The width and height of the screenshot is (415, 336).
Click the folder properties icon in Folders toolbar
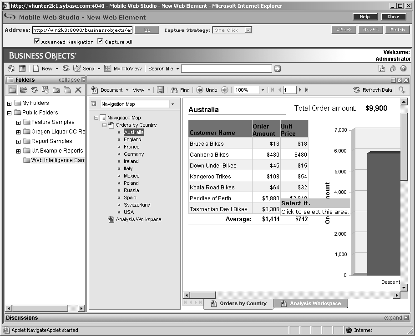coord(45,90)
